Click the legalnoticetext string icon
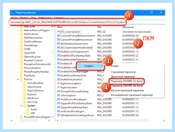 (58, 87)
